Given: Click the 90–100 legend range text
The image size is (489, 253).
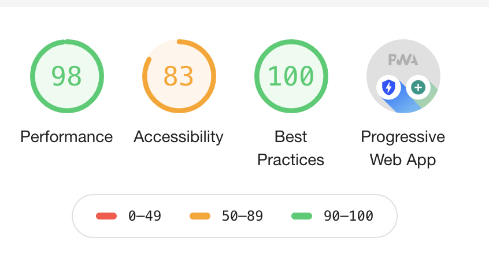Looking at the screenshot, I should tap(349, 216).
